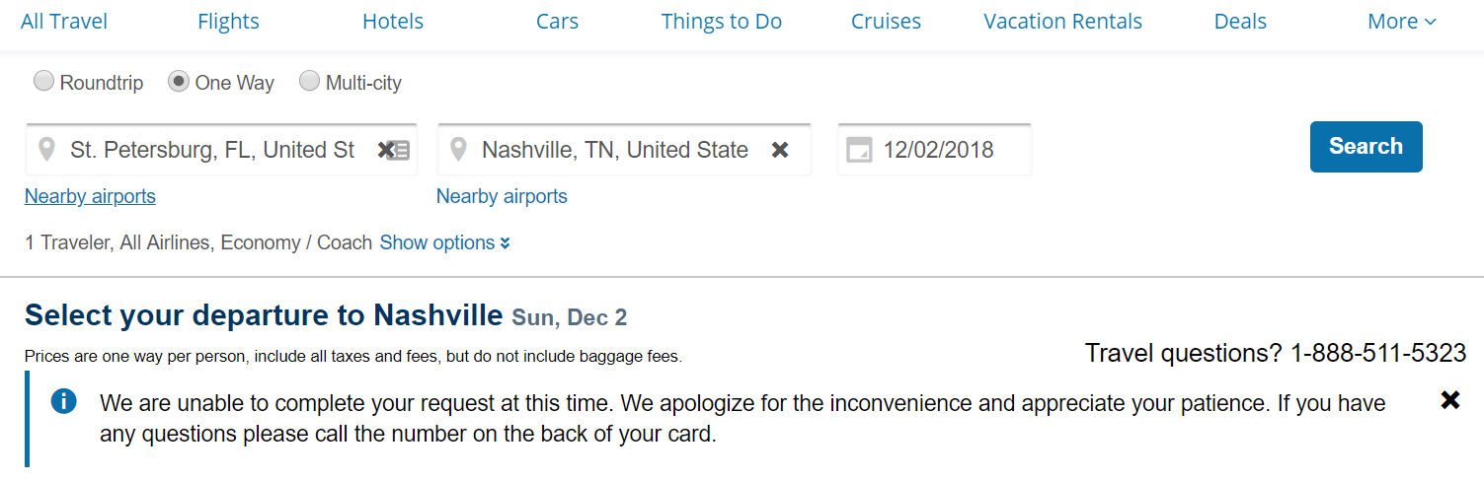Clear the Nashville destination field
Image resolution: width=1484 pixels, height=480 pixels.
click(x=780, y=150)
